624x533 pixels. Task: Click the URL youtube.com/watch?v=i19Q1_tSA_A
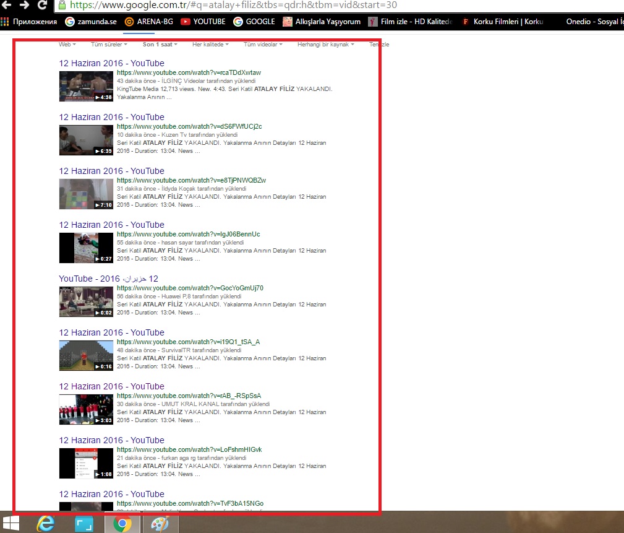(188, 342)
